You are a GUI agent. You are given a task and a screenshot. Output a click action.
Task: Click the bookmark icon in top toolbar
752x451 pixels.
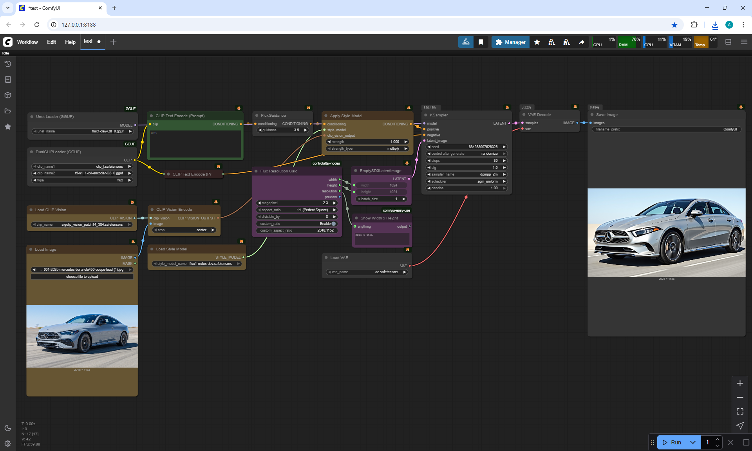point(481,42)
